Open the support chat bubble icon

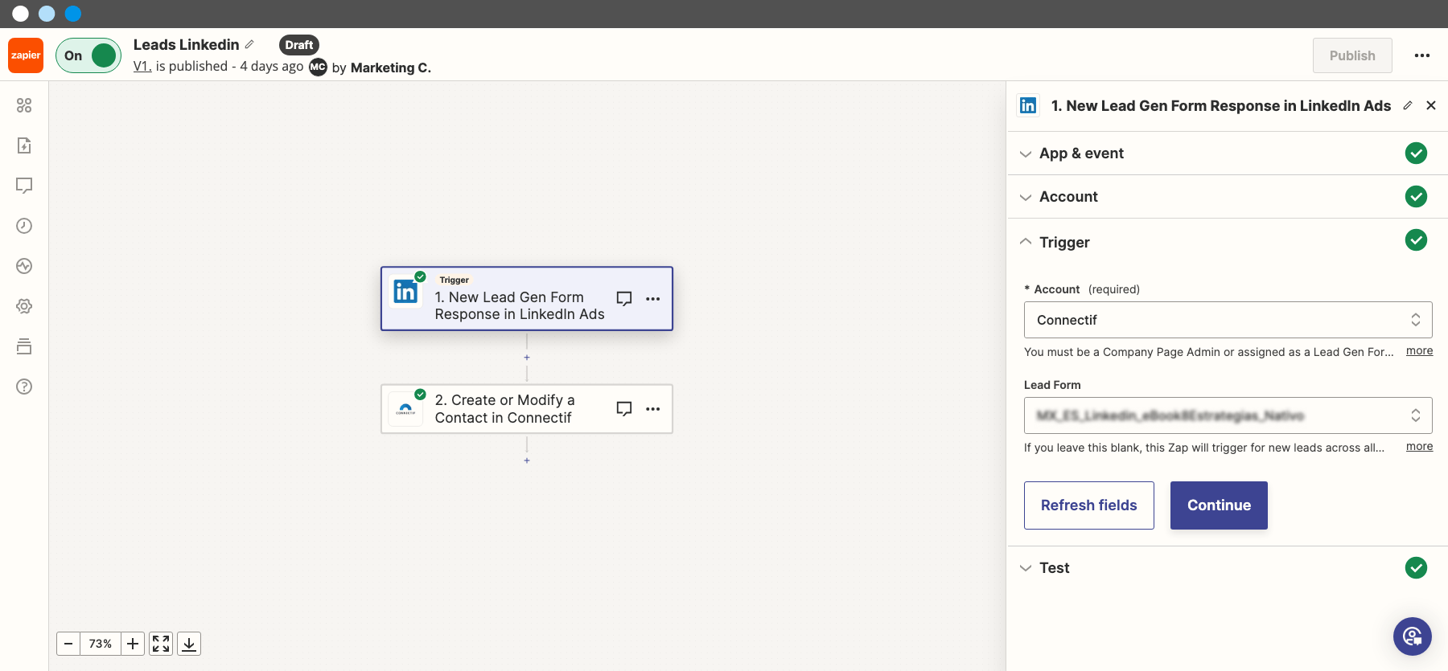coord(1413,636)
